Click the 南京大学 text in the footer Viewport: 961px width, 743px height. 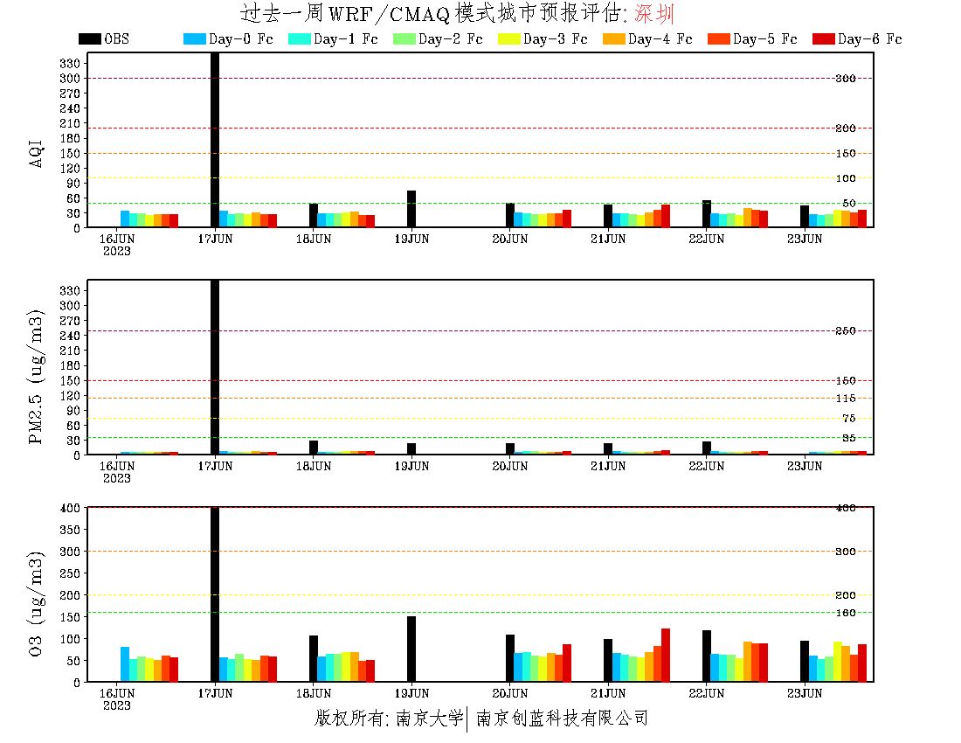[428, 719]
